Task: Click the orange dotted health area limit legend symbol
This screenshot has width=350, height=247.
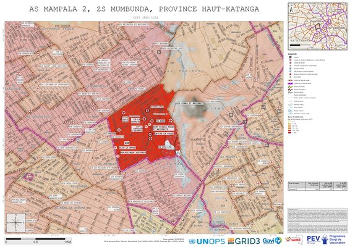Action: [290, 80]
